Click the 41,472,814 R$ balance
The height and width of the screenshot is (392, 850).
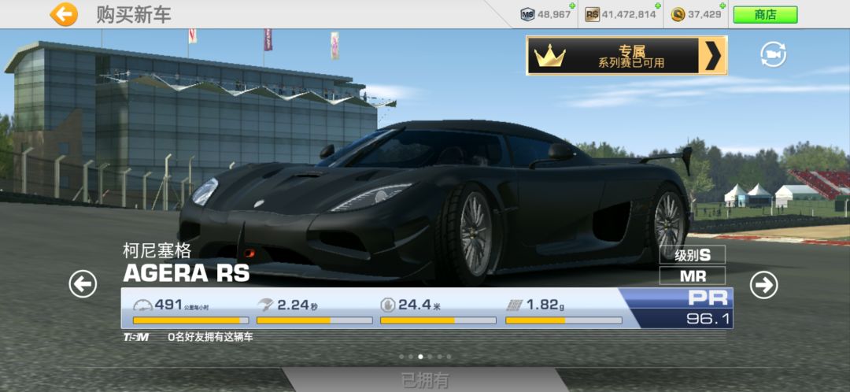click(x=629, y=15)
